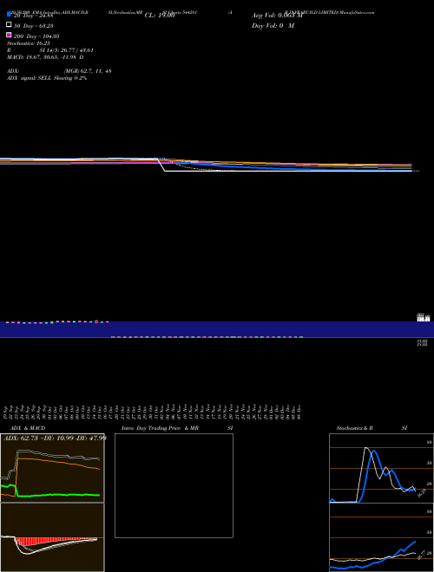The width and height of the screenshot is (434, 572).
Task: Open the lower RSI chart panel
Action: click(381, 537)
